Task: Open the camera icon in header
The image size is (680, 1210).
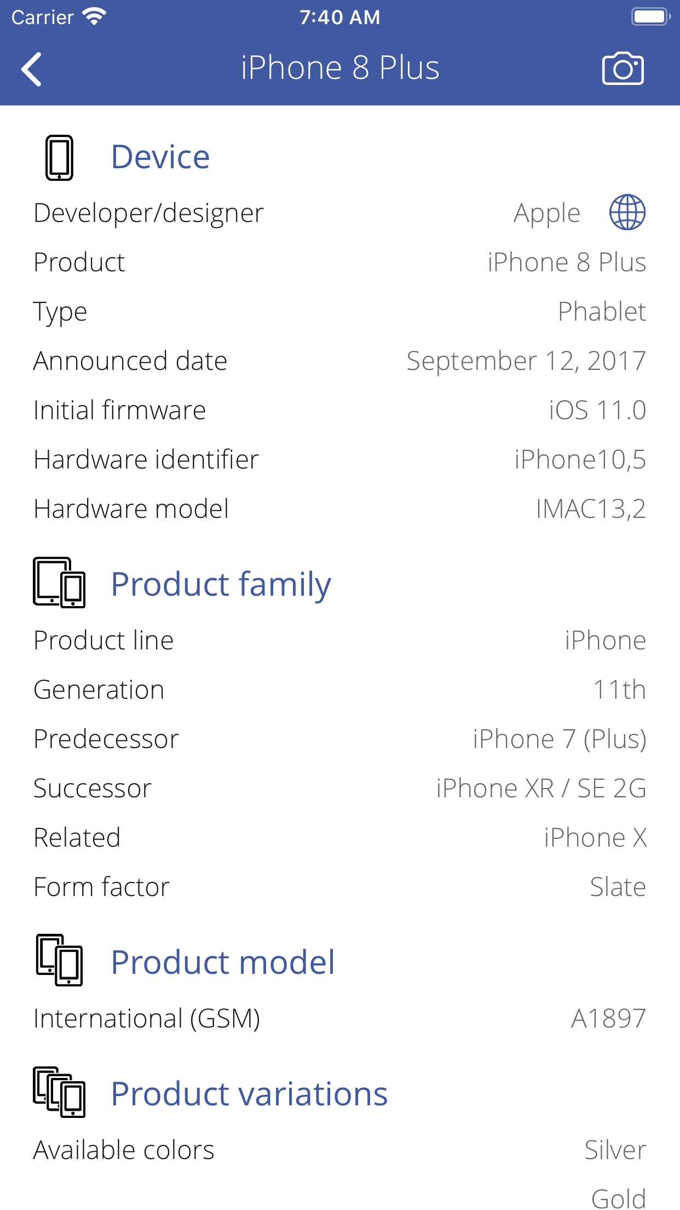Action: click(623, 69)
